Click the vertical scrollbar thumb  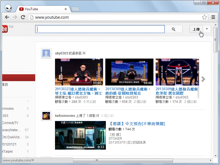(216, 40)
